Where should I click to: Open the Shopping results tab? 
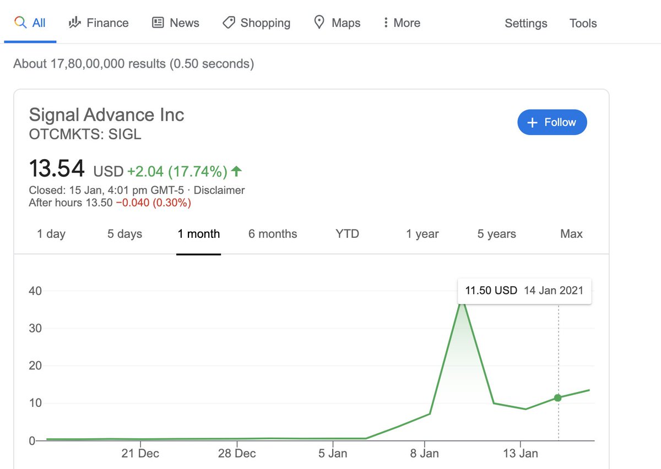256,23
